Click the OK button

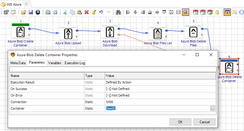180,122
